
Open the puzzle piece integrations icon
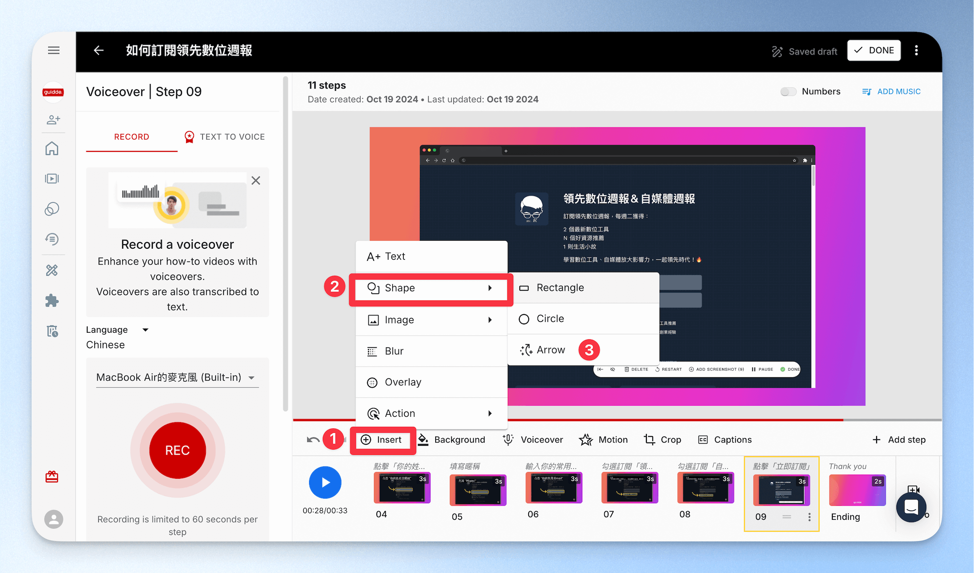[x=52, y=301]
